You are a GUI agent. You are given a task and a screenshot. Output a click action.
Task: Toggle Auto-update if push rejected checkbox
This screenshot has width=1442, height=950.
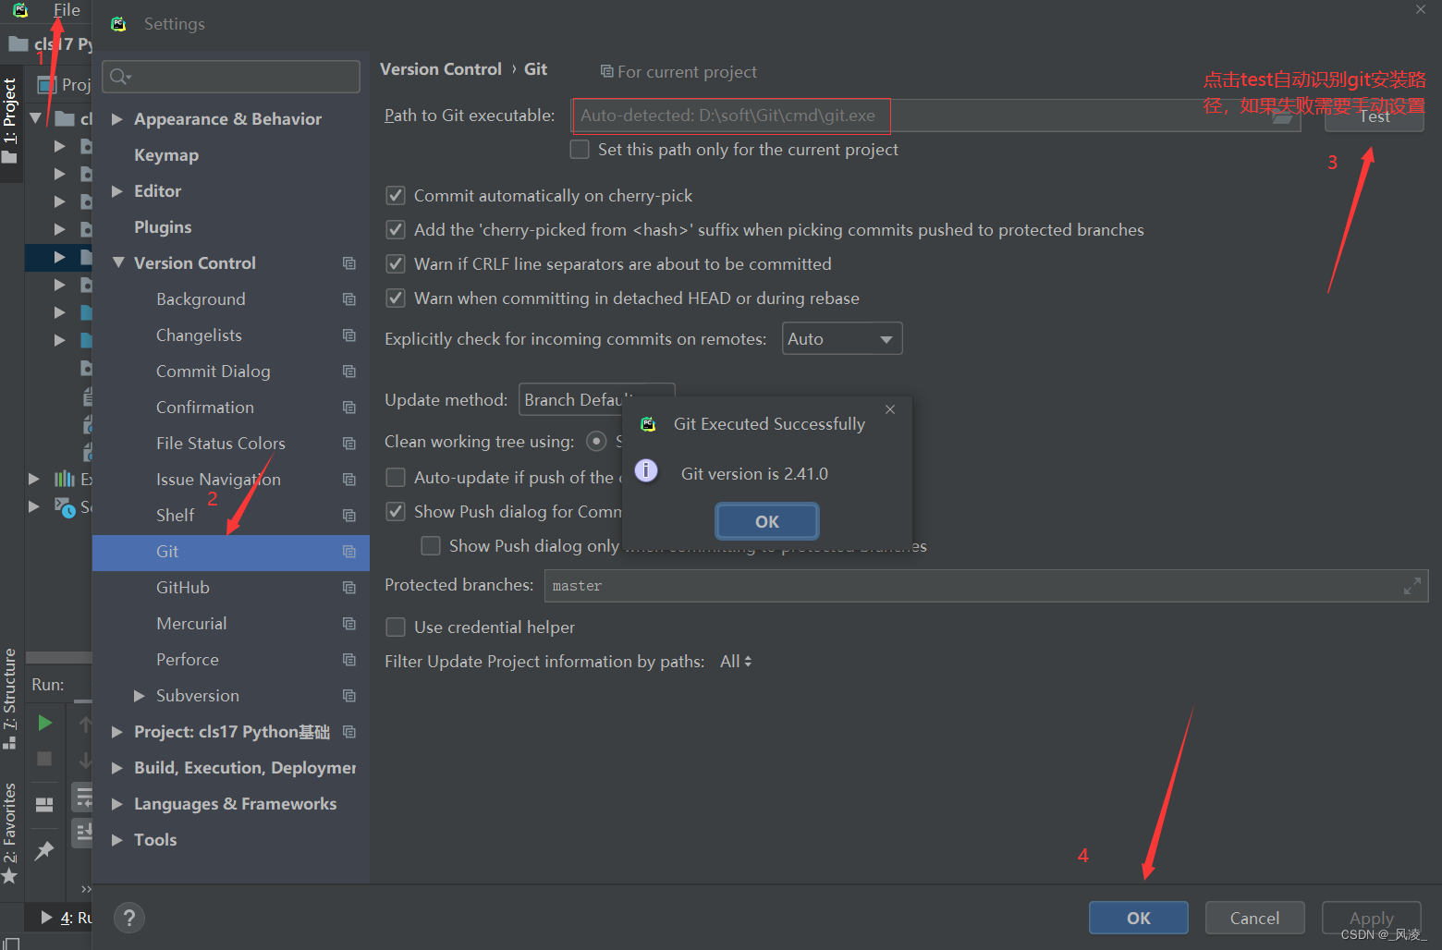click(x=396, y=478)
